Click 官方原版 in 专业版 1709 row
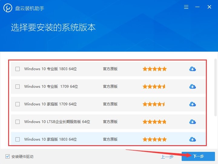Image resolution: width=218 pixels, height=164 pixels. pyautogui.click(x=110, y=87)
